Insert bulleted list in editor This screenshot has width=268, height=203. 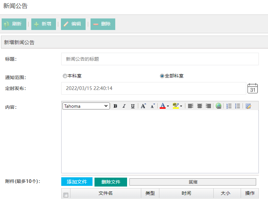tap(237, 106)
